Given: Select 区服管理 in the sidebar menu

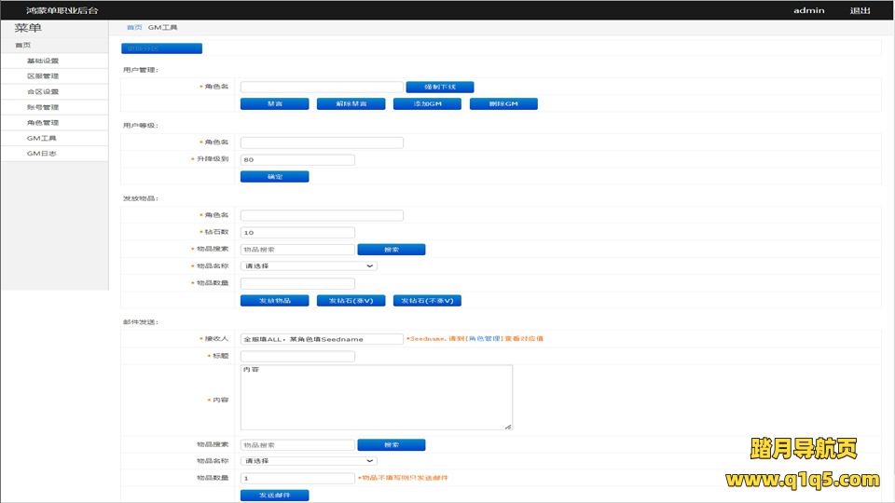Looking at the screenshot, I should [x=43, y=76].
